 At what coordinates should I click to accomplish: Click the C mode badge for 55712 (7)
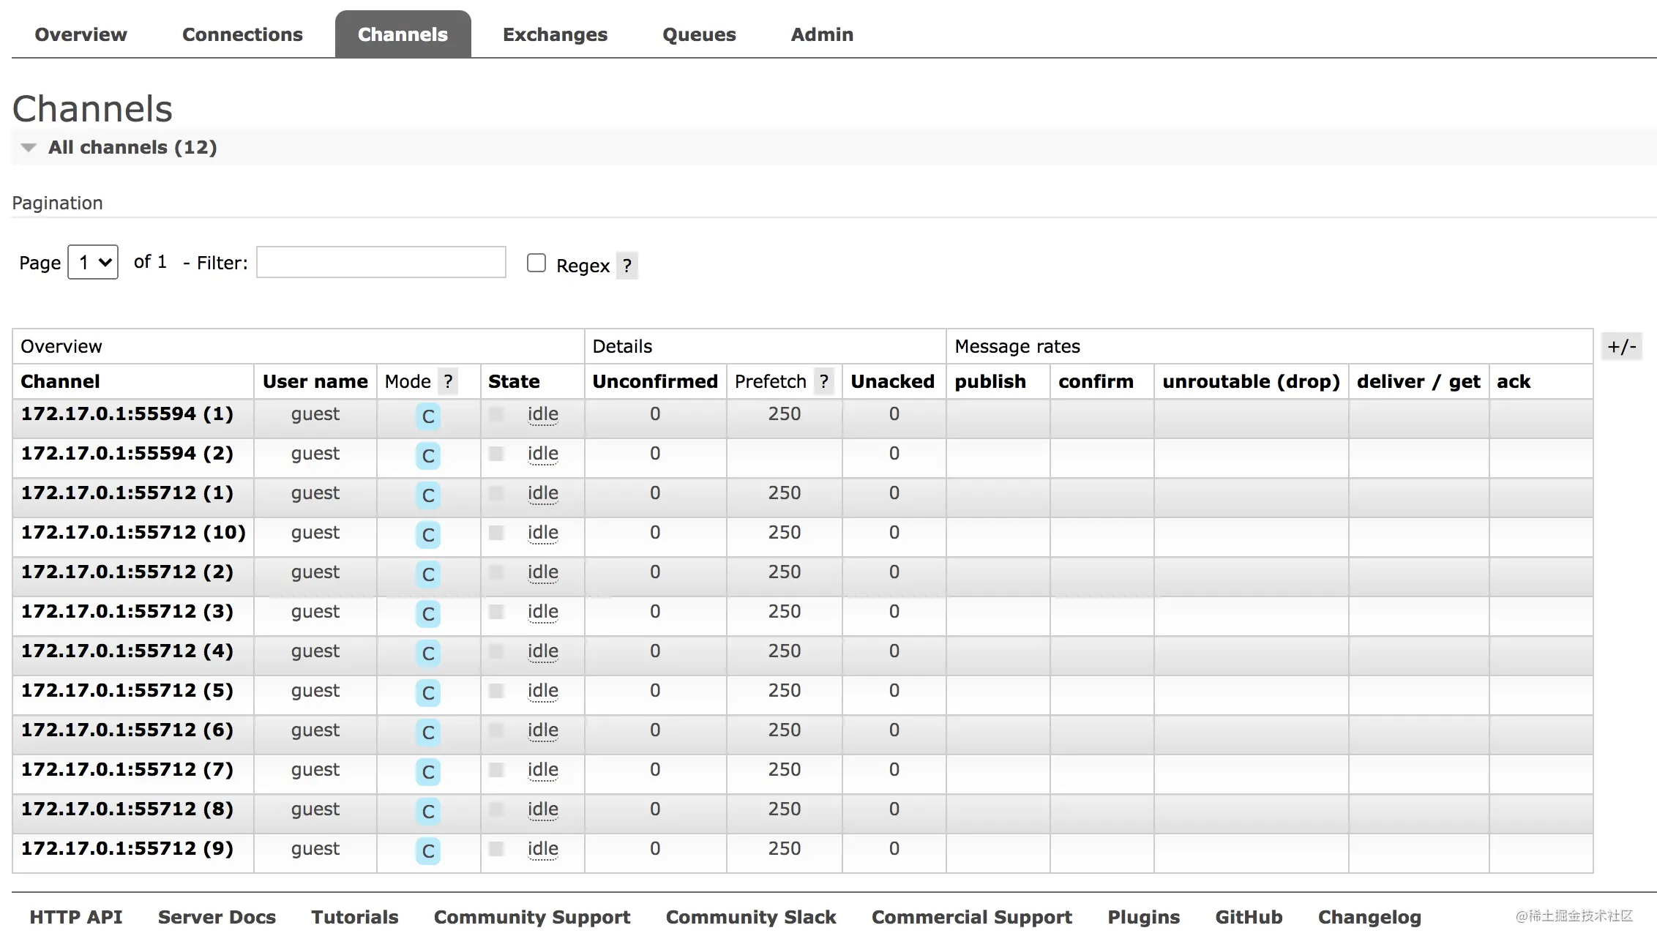pos(428,772)
